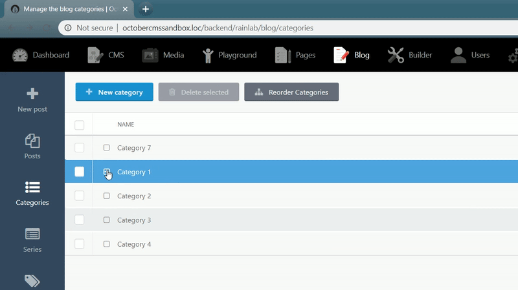Screen dimensions: 518x290
Task: Open the CMS icon in the top navigation
Action: [95, 55]
